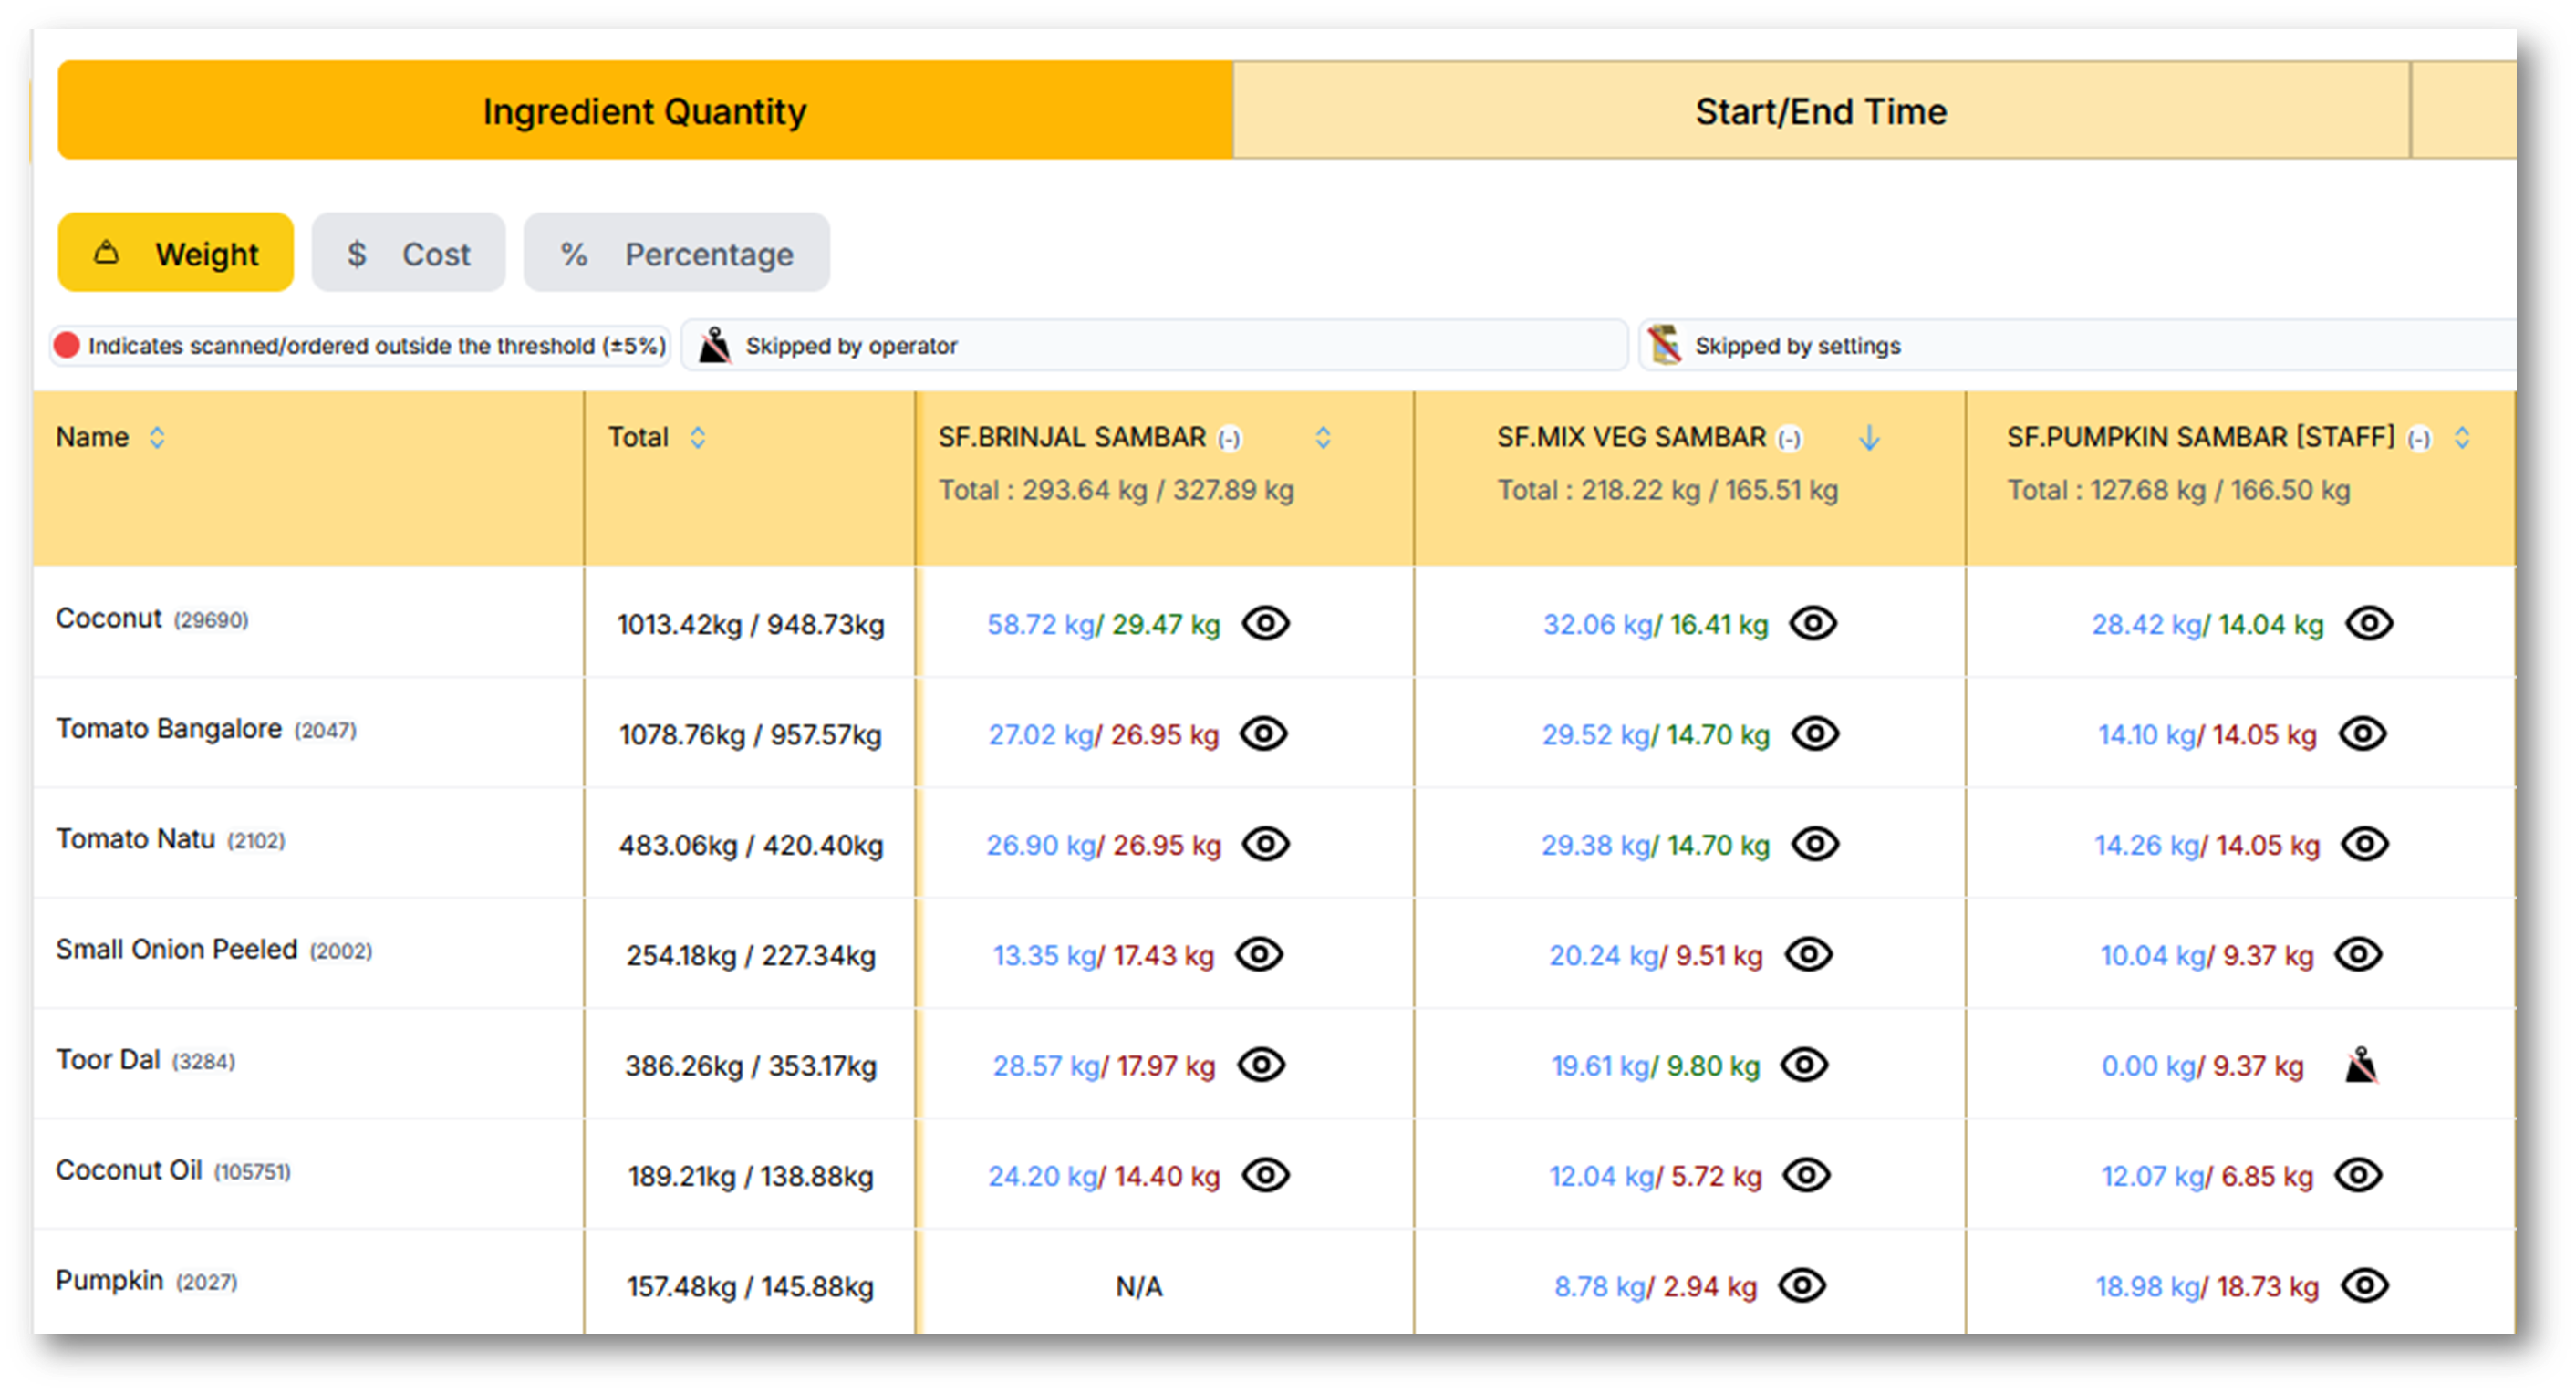
Task: Open Small Onion Peeled details in Brinjal Sambar
Action: (x=1259, y=954)
